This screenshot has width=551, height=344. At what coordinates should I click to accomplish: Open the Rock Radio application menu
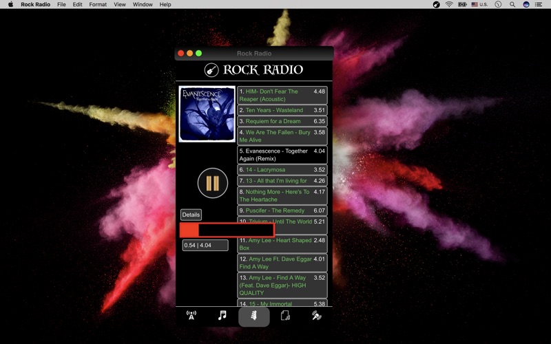(x=36, y=4)
